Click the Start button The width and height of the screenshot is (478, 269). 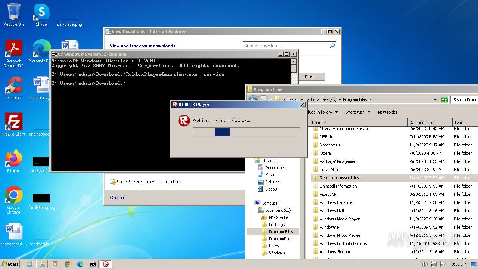[x=10, y=264]
